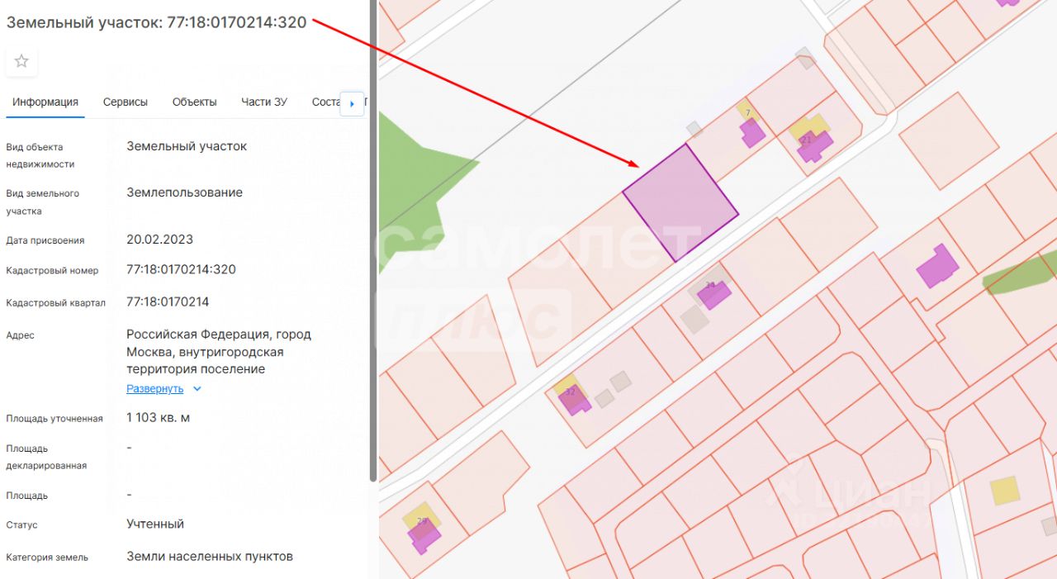Click the building marked 21 on map
Screen dimensions: 1057x579
click(x=814, y=145)
